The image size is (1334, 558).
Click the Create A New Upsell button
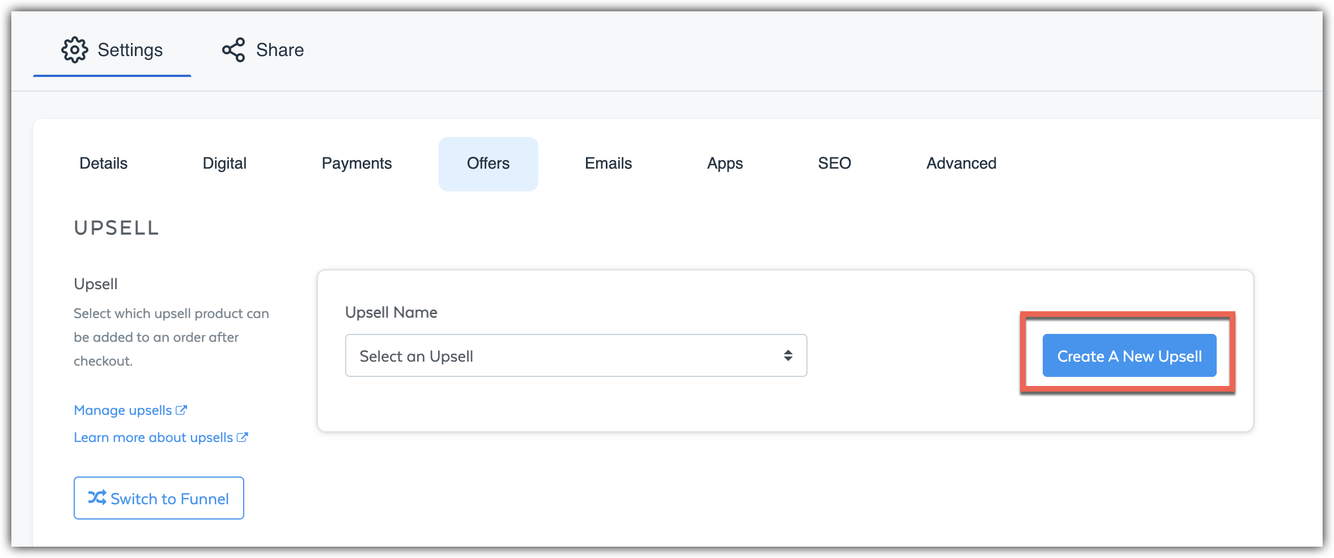[x=1129, y=355]
